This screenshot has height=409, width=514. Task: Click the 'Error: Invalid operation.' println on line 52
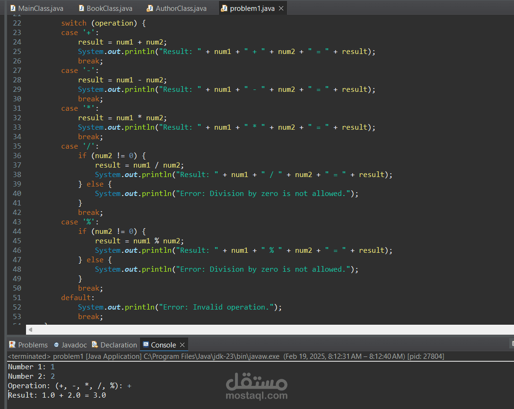pyautogui.click(x=180, y=307)
